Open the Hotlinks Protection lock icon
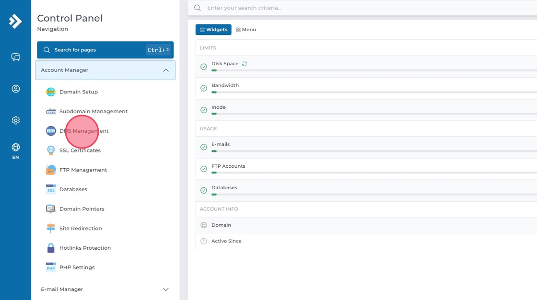 [51, 248]
